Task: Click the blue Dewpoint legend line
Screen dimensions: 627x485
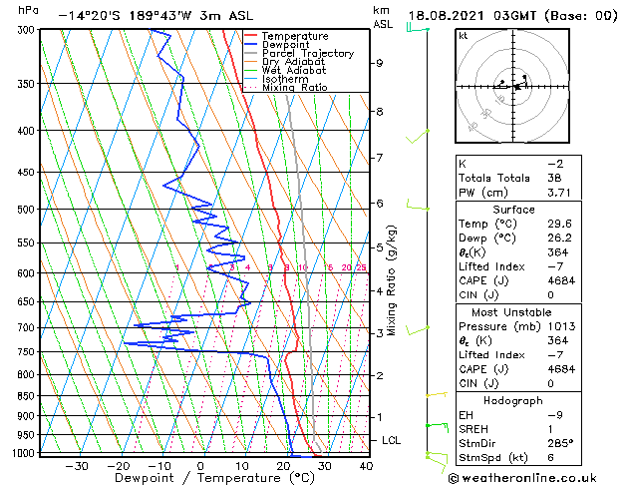Action: 251,45
